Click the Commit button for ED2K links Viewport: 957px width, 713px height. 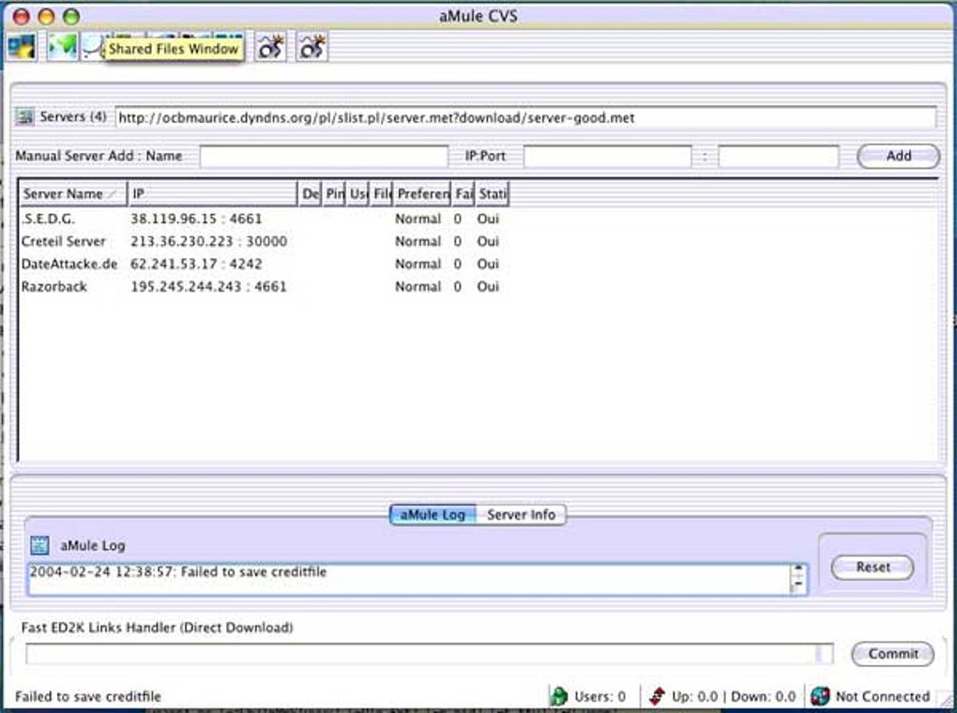pos(893,654)
